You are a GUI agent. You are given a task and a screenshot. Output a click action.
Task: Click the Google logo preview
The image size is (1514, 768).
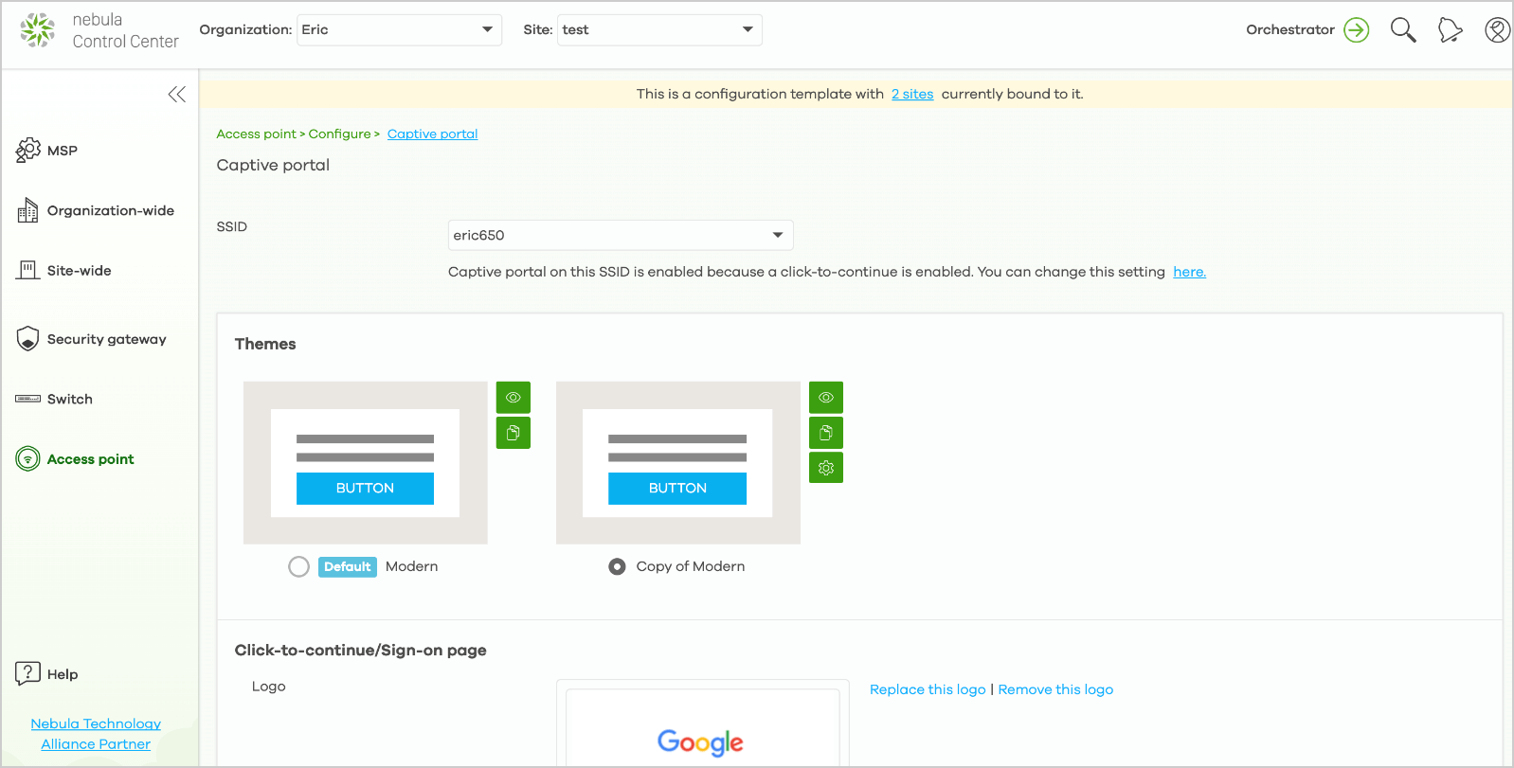(701, 742)
